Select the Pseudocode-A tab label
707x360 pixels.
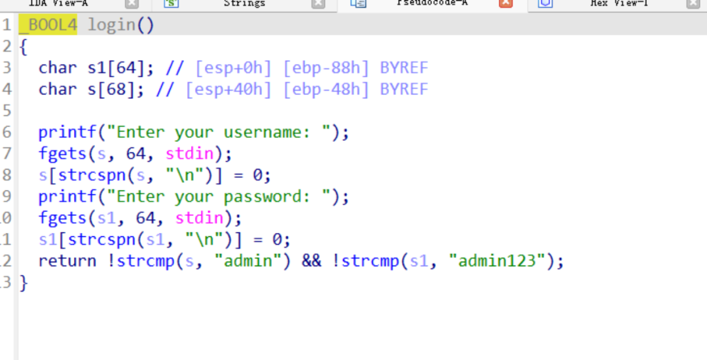[432, 3]
